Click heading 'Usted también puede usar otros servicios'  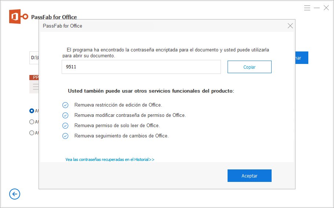click(151, 91)
